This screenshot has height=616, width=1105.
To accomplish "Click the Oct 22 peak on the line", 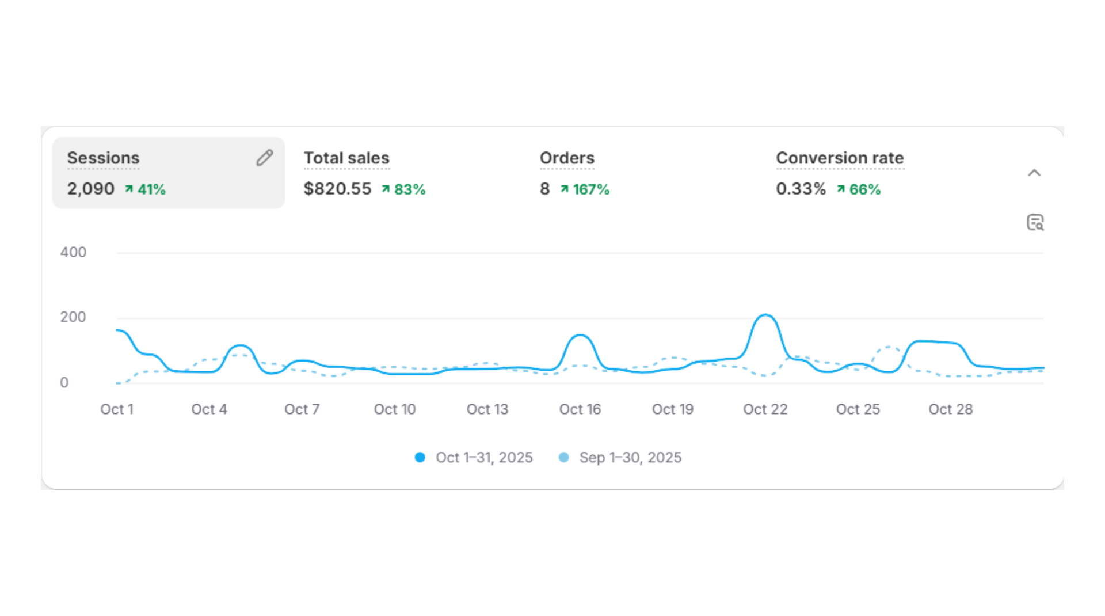I will [765, 315].
